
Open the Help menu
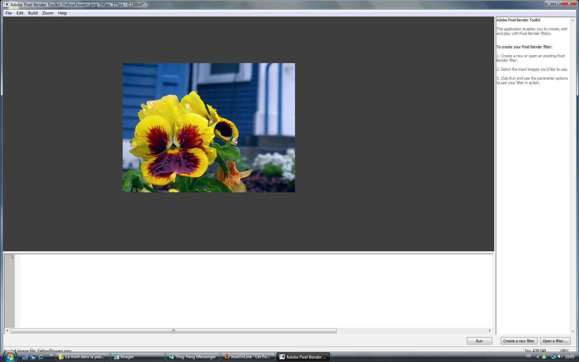[62, 13]
